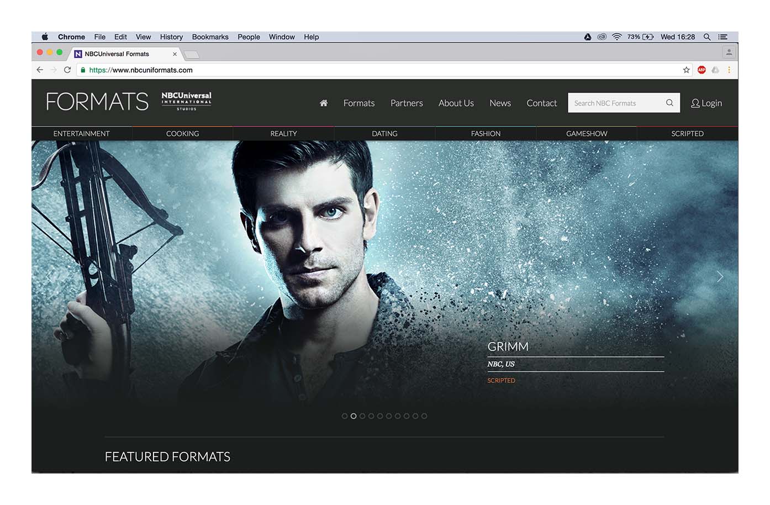Open the Wi-Fi status menu

[617, 37]
